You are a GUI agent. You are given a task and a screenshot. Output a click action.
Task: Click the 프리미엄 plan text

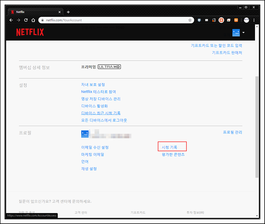coord(88,67)
